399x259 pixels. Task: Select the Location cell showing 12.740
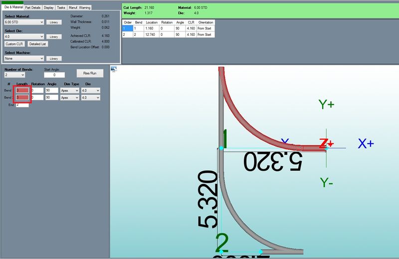[151, 35]
